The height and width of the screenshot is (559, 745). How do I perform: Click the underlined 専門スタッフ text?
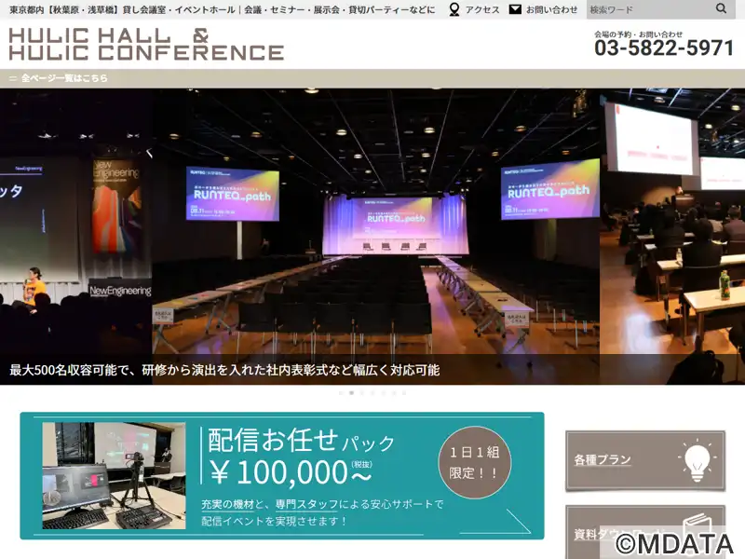pyautogui.click(x=306, y=504)
